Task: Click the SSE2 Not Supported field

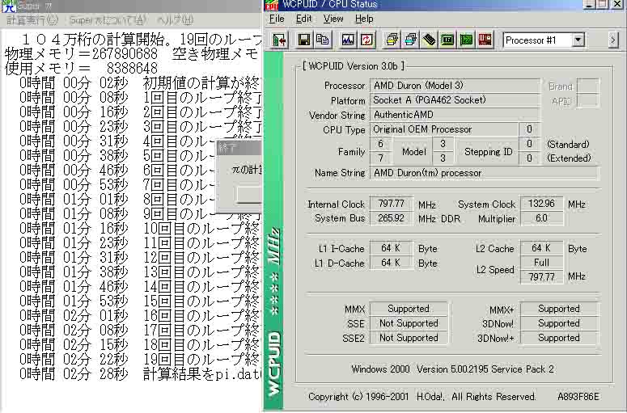Action: tap(409, 338)
